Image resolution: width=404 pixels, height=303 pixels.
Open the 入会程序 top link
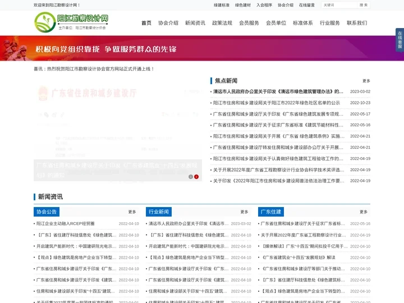[264, 5]
